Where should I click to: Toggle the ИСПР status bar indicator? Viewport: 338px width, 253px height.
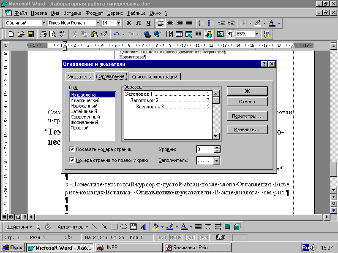point(176,237)
